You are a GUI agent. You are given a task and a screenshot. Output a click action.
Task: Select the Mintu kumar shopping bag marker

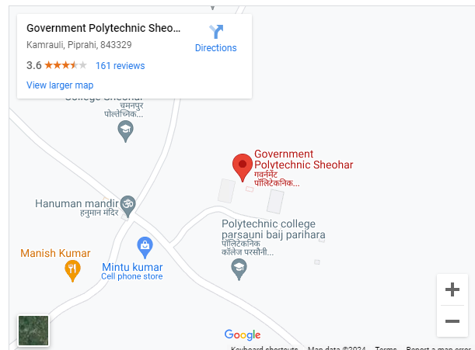[145, 248]
